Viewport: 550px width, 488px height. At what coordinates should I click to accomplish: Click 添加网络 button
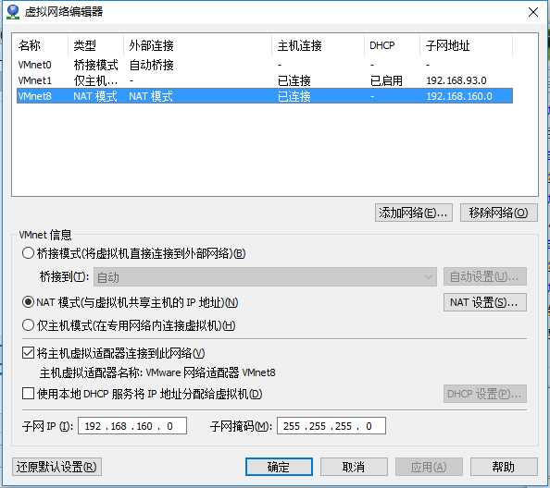(414, 213)
